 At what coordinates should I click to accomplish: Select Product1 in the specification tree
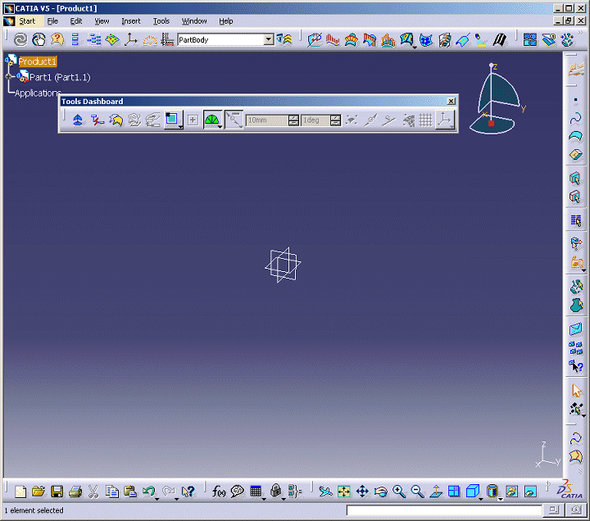pyautogui.click(x=38, y=61)
